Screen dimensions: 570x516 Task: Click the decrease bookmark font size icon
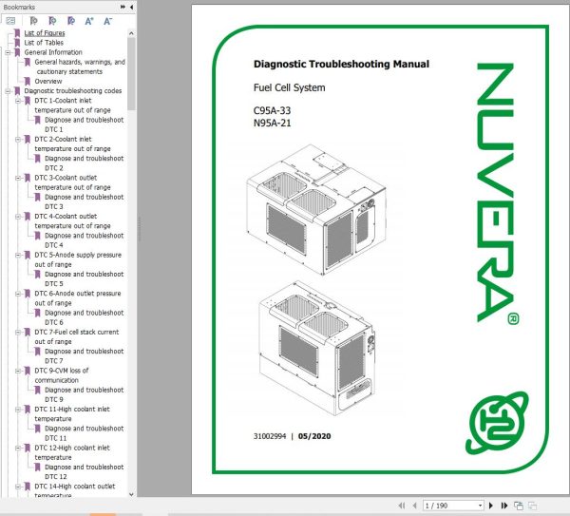(107, 22)
